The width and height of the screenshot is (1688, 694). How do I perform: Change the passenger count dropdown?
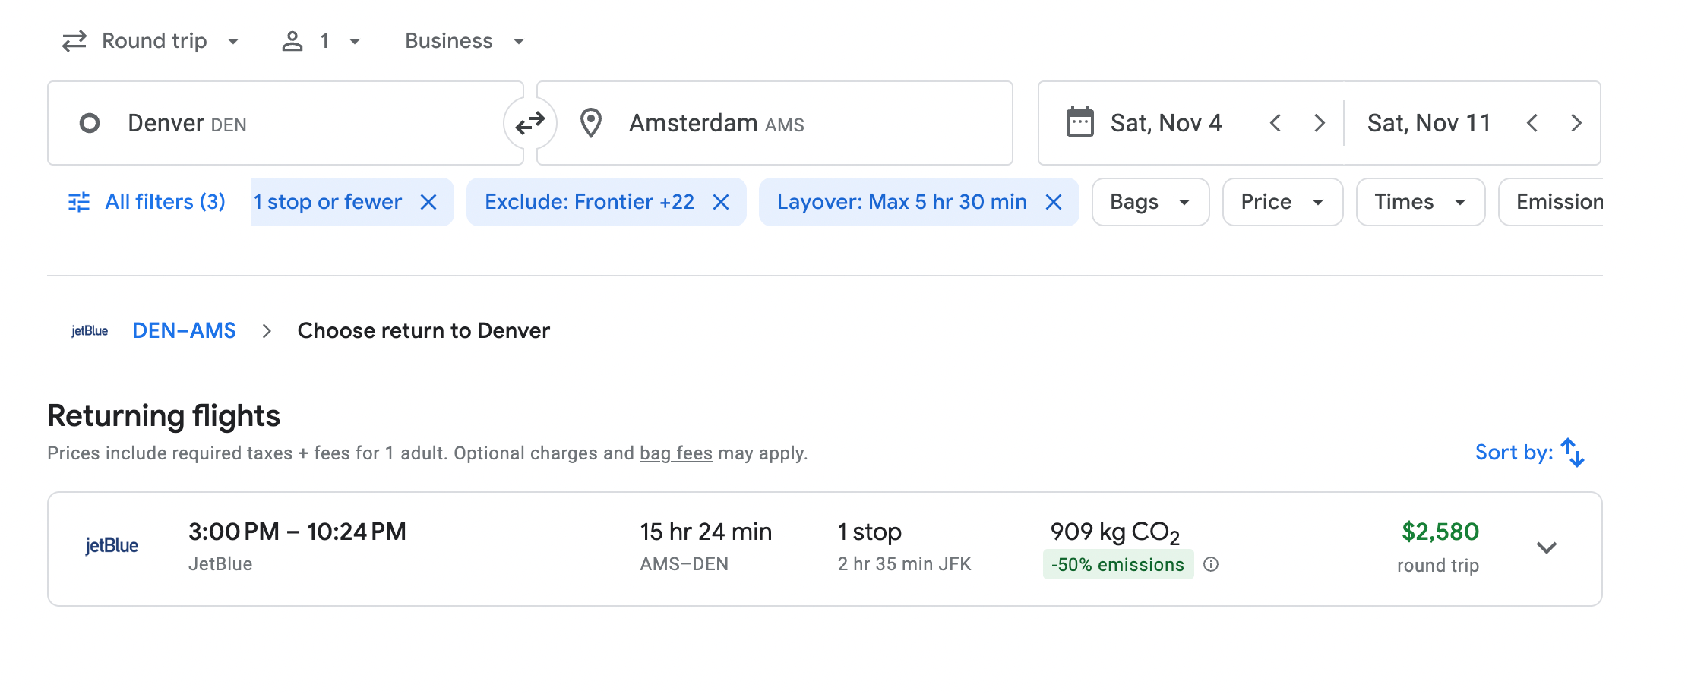321,41
